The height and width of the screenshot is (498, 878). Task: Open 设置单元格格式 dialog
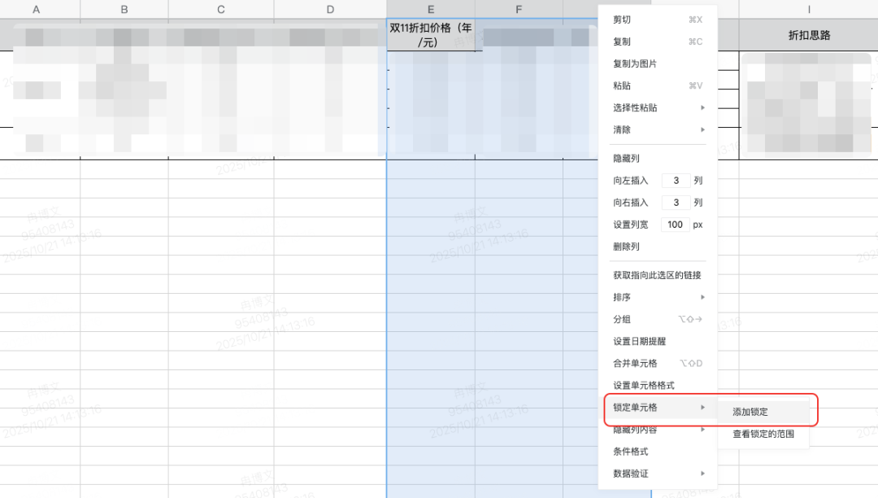[x=644, y=385]
